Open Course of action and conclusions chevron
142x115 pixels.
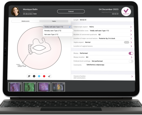[x=132, y=76]
